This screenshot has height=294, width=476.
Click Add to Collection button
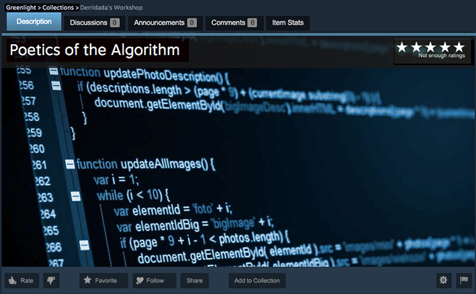pyautogui.click(x=257, y=281)
